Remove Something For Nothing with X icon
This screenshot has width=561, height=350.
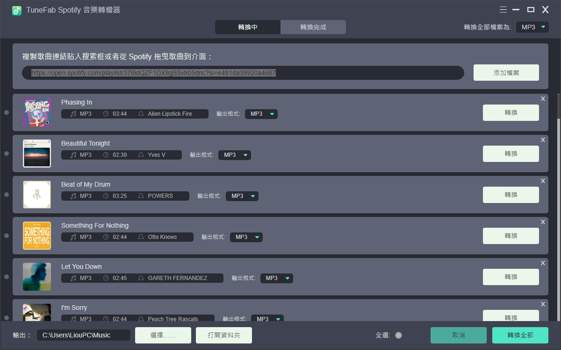[543, 222]
